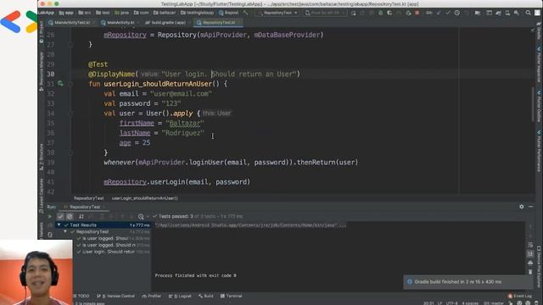The height and width of the screenshot is (305, 543).
Task: Stop the running process red square
Action: click(417, 13)
